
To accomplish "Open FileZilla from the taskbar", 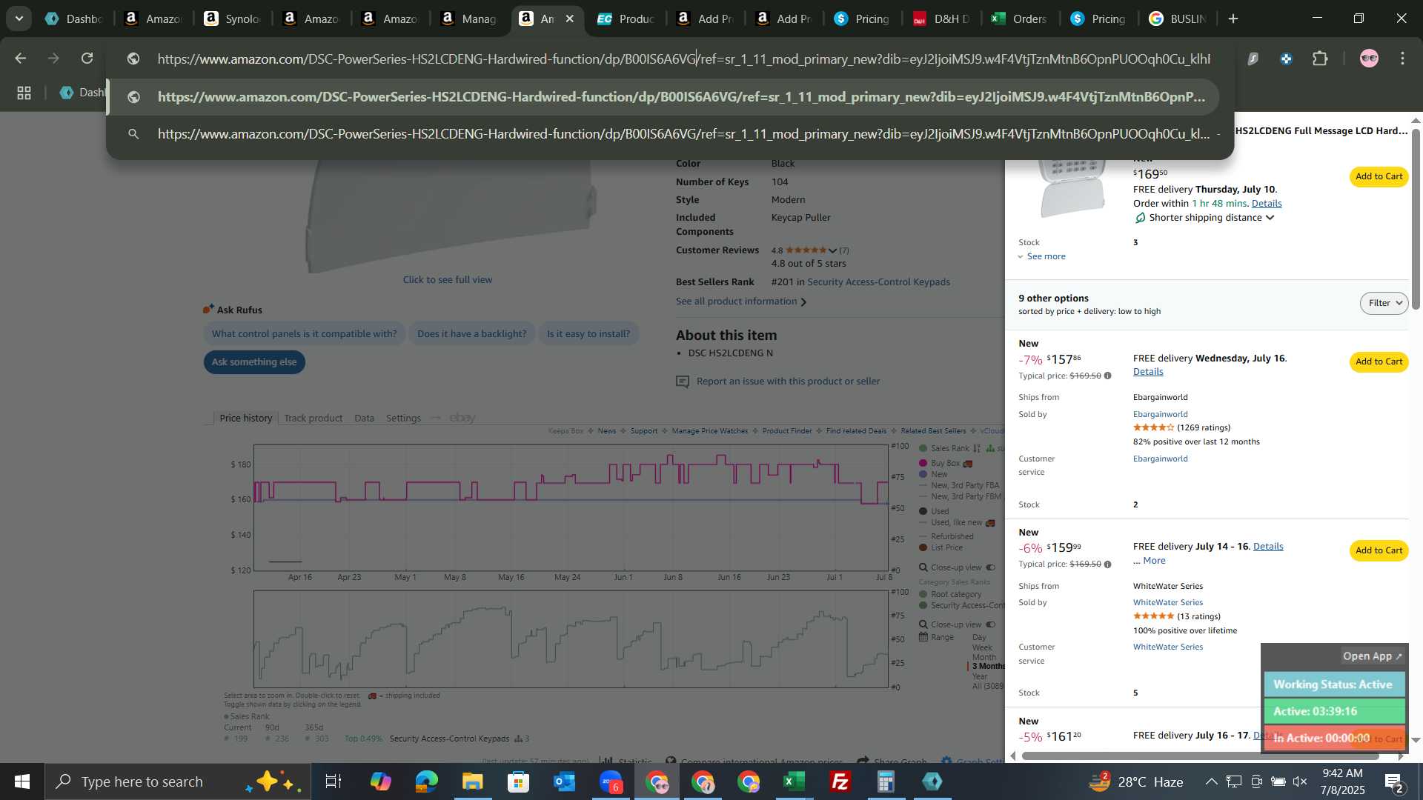I will pos(840,781).
